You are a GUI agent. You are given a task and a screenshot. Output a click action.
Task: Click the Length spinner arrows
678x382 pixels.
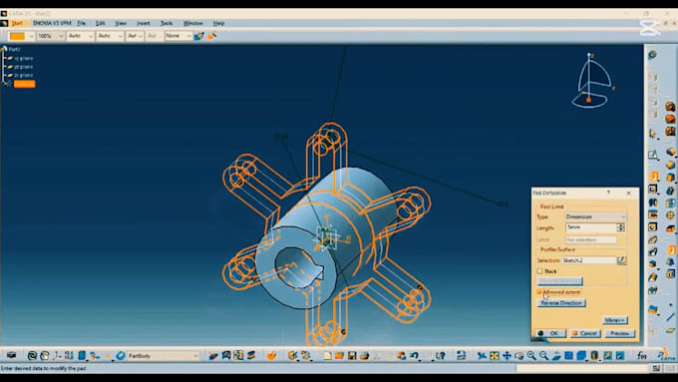(x=621, y=227)
